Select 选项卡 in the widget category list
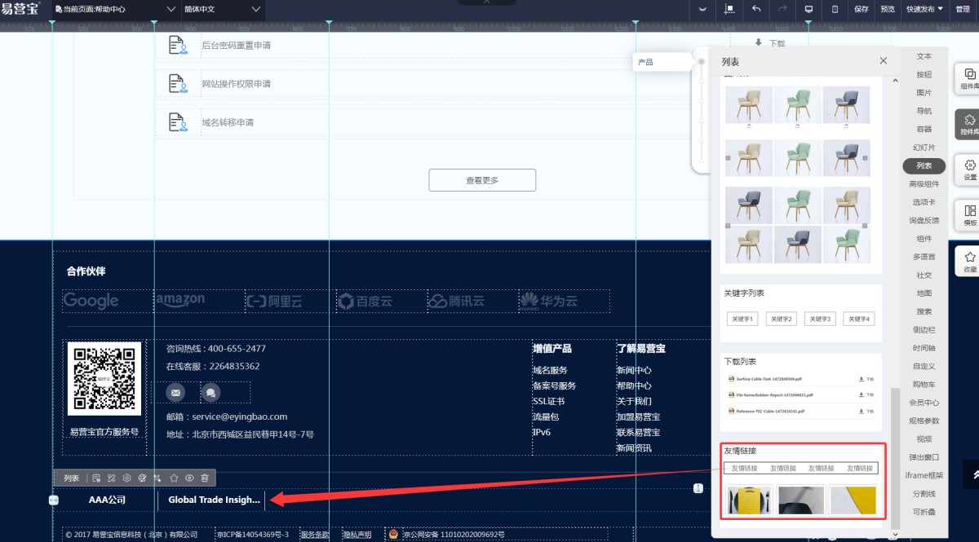The width and height of the screenshot is (979, 542). click(x=924, y=202)
